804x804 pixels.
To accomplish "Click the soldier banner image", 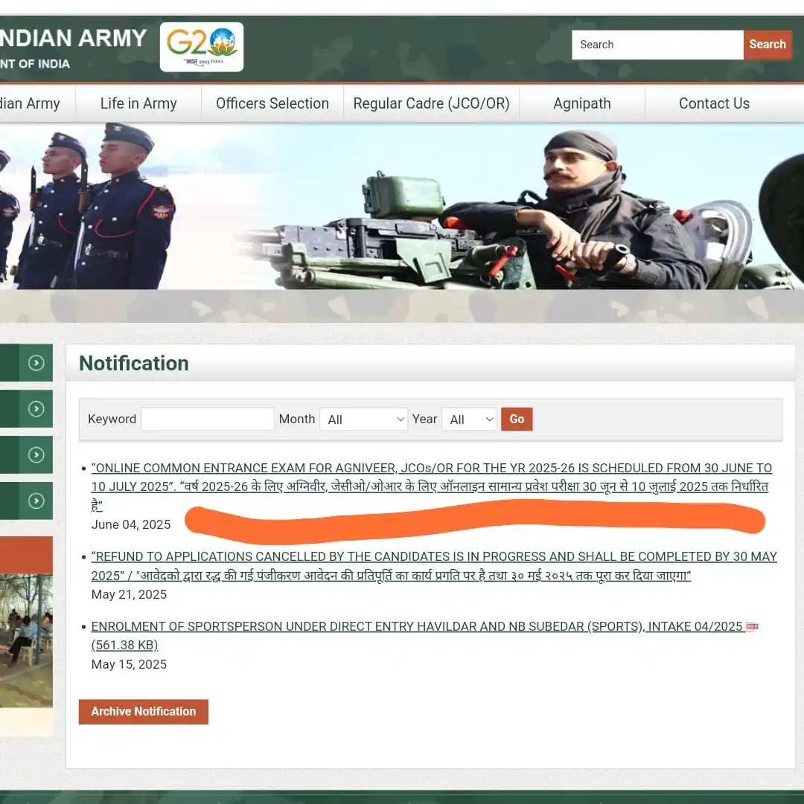I will pyautogui.click(x=402, y=206).
